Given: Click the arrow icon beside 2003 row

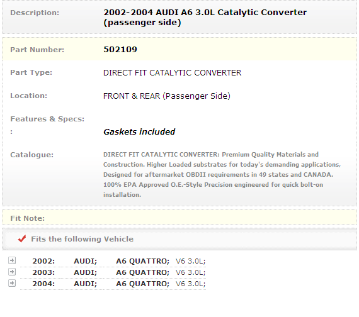Looking at the screenshot, I should [x=12, y=272].
